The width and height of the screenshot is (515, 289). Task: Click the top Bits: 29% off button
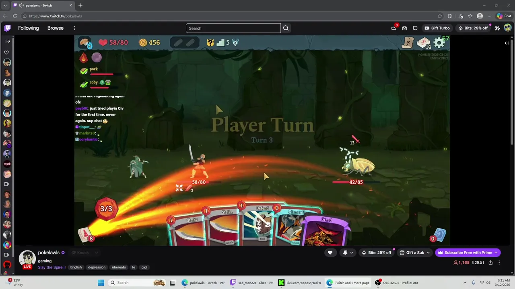point(473,28)
